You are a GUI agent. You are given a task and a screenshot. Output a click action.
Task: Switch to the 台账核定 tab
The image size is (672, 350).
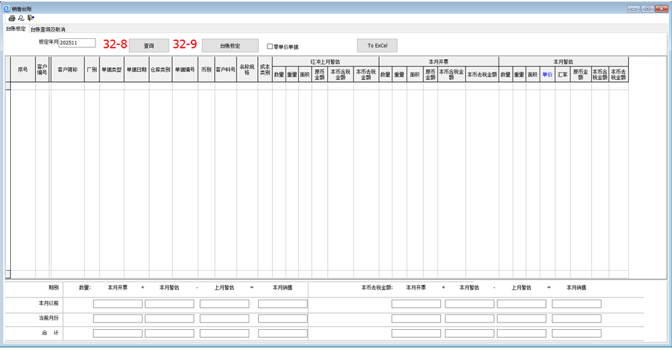pyautogui.click(x=15, y=29)
